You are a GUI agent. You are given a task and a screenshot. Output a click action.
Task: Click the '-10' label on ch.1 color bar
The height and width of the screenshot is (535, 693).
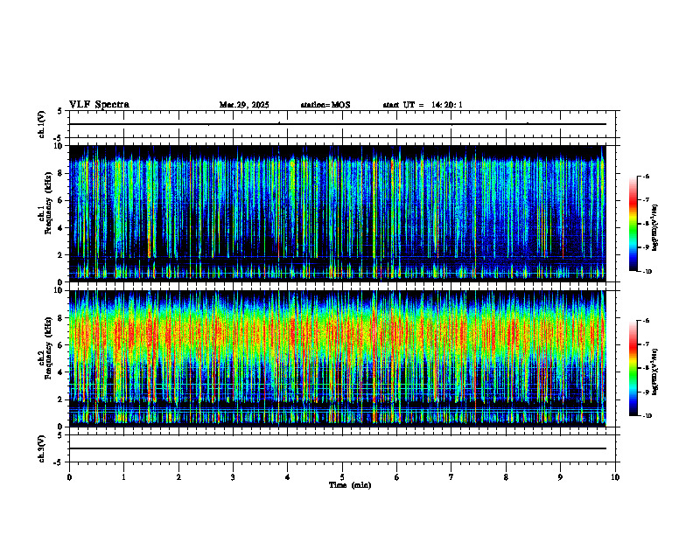[647, 272]
